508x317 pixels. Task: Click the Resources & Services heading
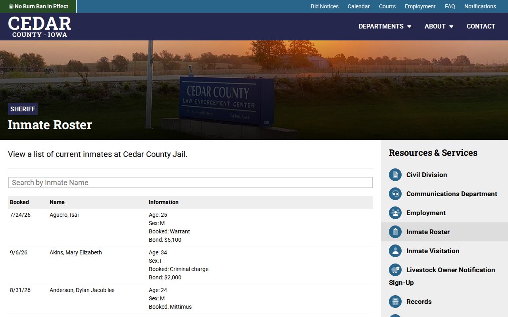pyautogui.click(x=433, y=153)
